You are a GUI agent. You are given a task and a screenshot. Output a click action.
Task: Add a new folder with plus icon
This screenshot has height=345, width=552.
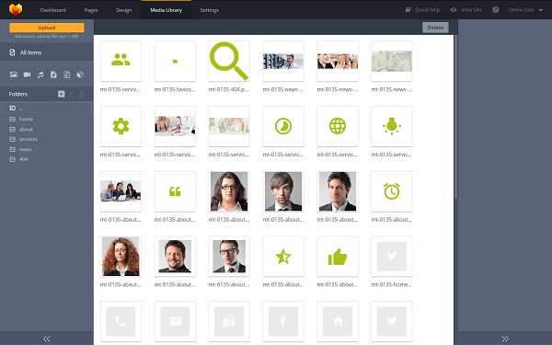coord(62,94)
